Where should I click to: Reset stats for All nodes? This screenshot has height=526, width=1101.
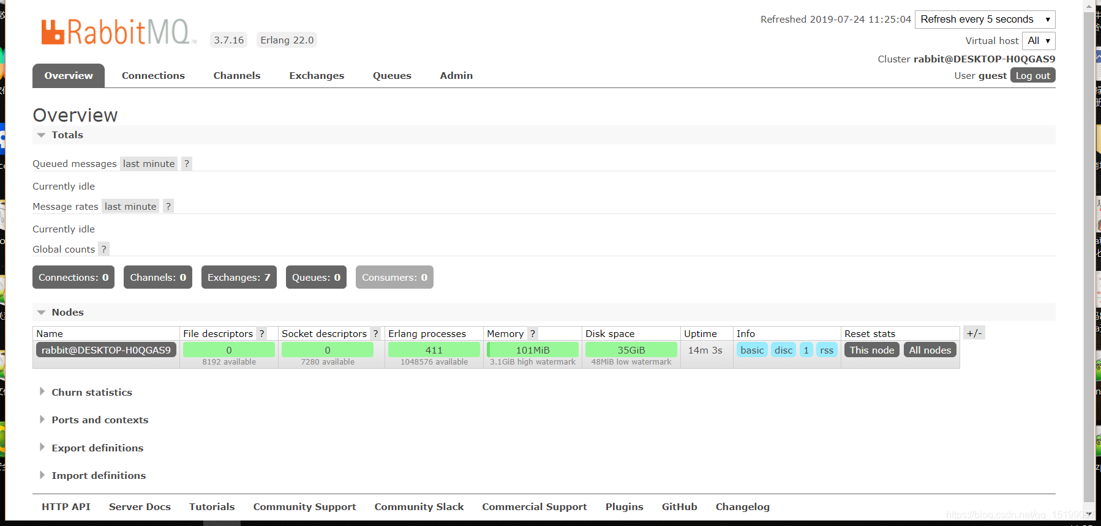pos(930,350)
